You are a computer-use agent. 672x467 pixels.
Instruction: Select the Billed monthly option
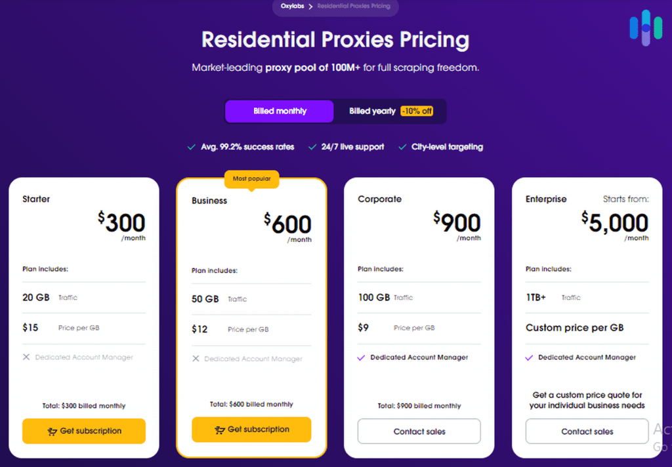pos(279,111)
